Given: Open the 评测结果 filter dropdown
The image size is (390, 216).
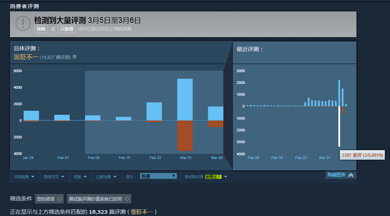Looking at the screenshot, I should click(x=24, y=177).
